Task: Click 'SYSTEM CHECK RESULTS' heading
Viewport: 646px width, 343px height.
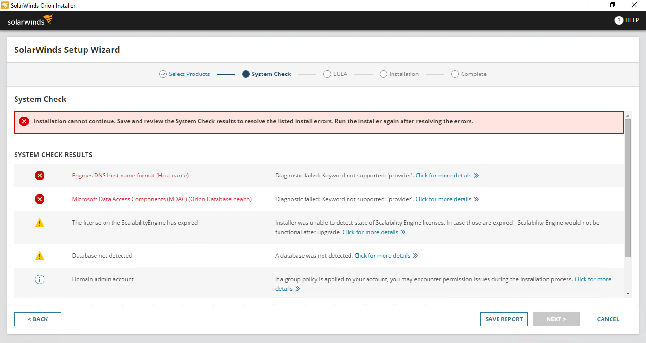Action: [53, 155]
